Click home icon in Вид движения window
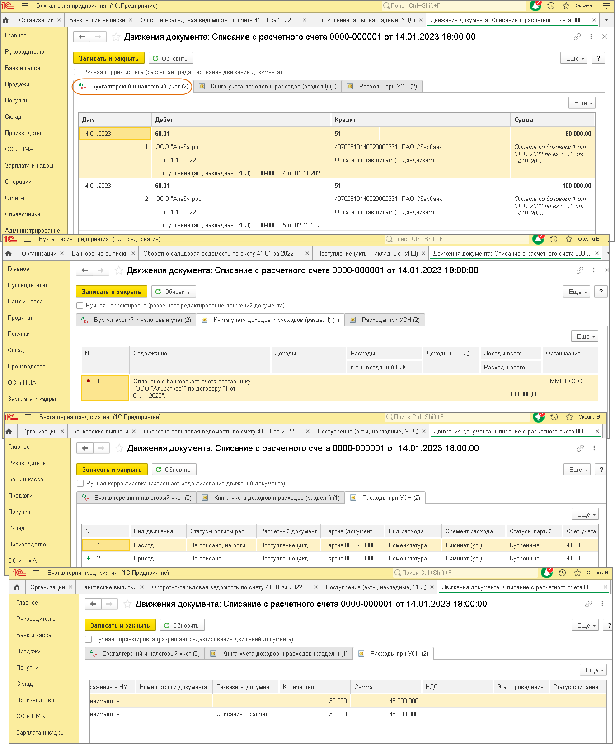Viewport: 615px width, 745px height. [9, 431]
